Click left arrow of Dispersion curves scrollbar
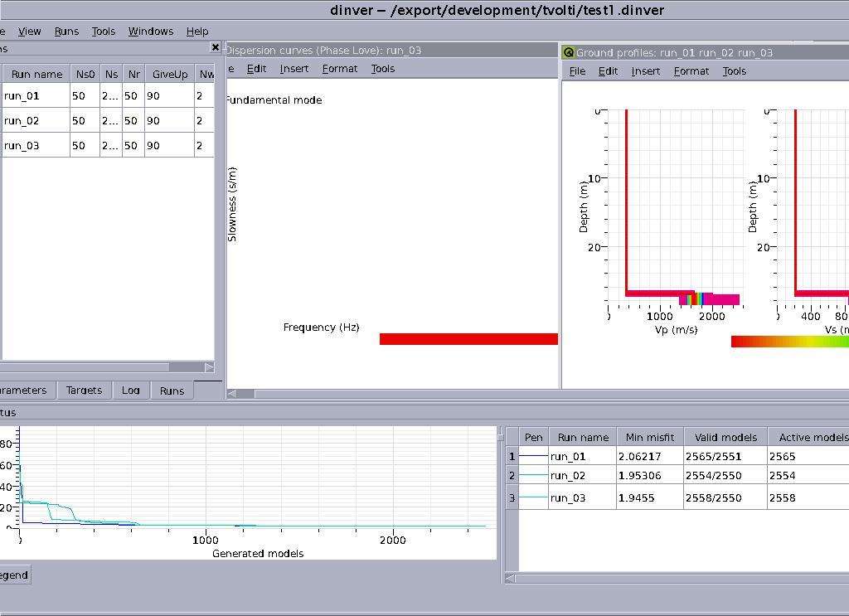The width and height of the screenshot is (849, 616). pyautogui.click(x=231, y=394)
